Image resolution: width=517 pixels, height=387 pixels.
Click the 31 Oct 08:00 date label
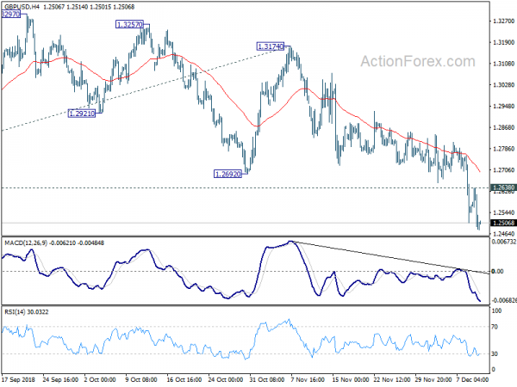click(x=267, y=379)
